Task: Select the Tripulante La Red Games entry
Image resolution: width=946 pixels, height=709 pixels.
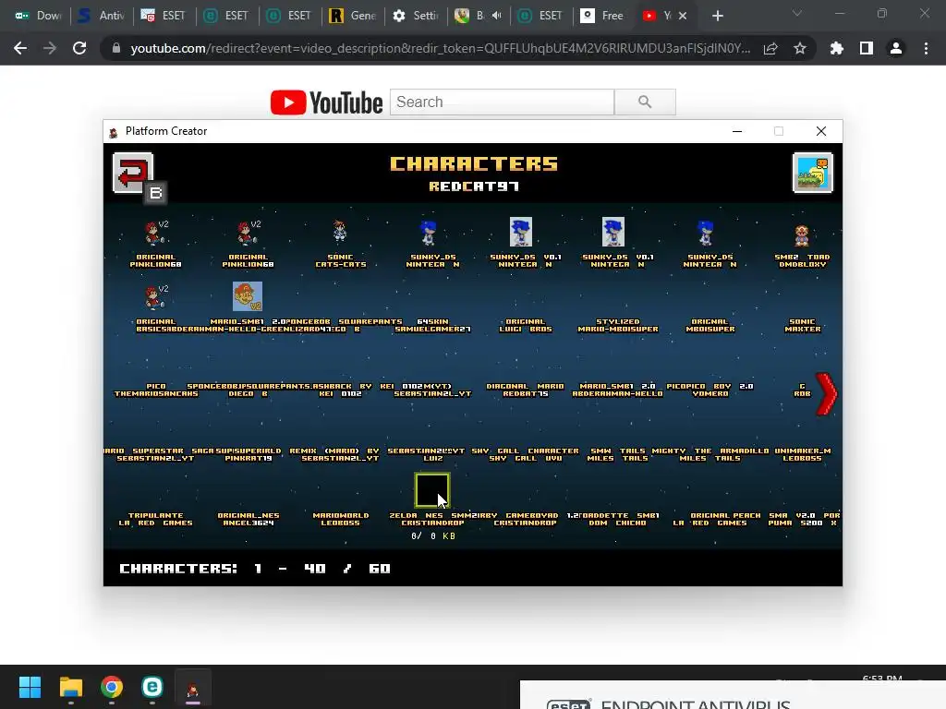Action: coord(155,519)
